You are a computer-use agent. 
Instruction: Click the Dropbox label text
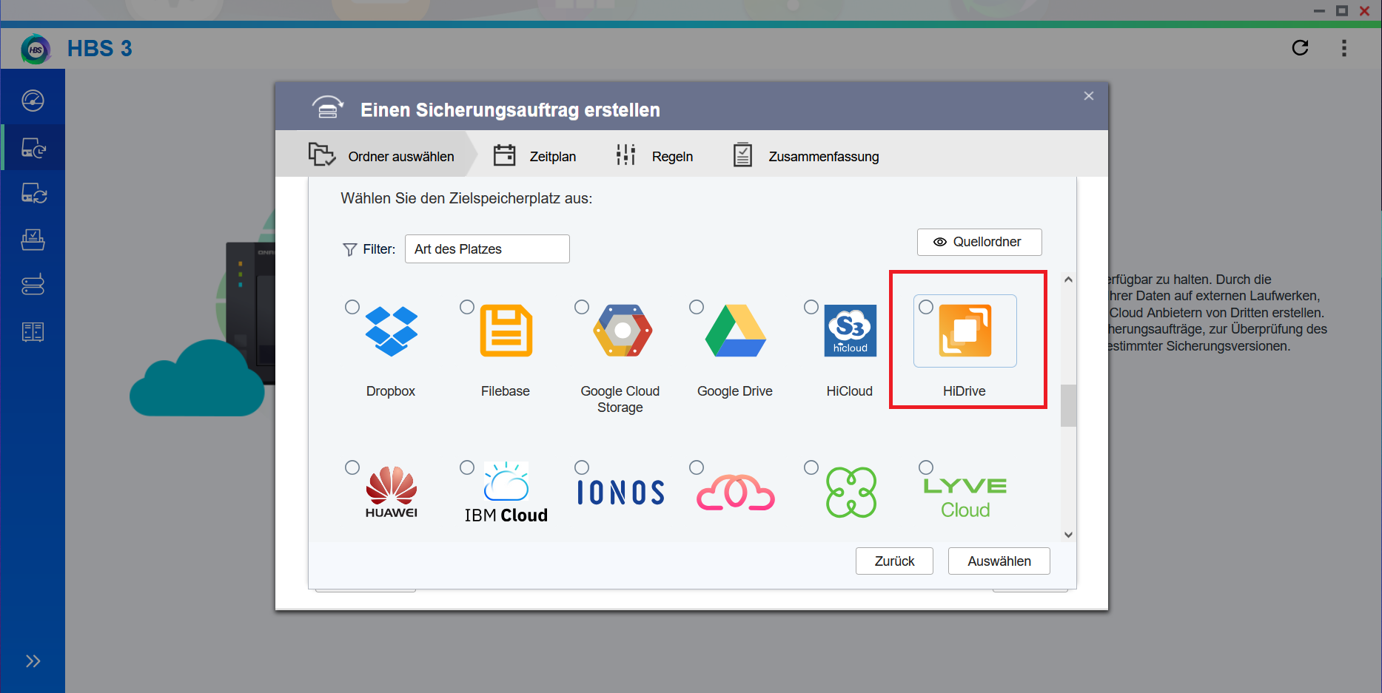tap(391, 391)
